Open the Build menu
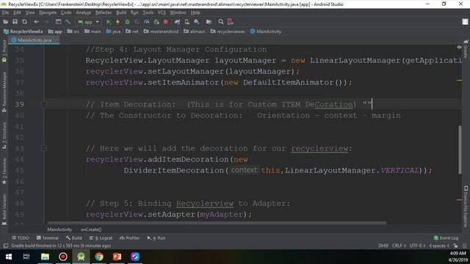Image resolution: width=470 pixels, height=264 pixels. pos(121,12)
